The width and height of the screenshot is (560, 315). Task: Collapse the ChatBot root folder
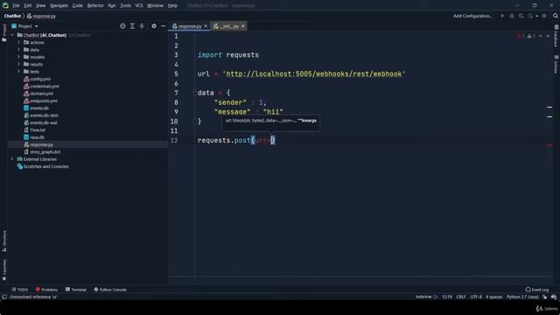pyautogui.click(x=12, y=35)
